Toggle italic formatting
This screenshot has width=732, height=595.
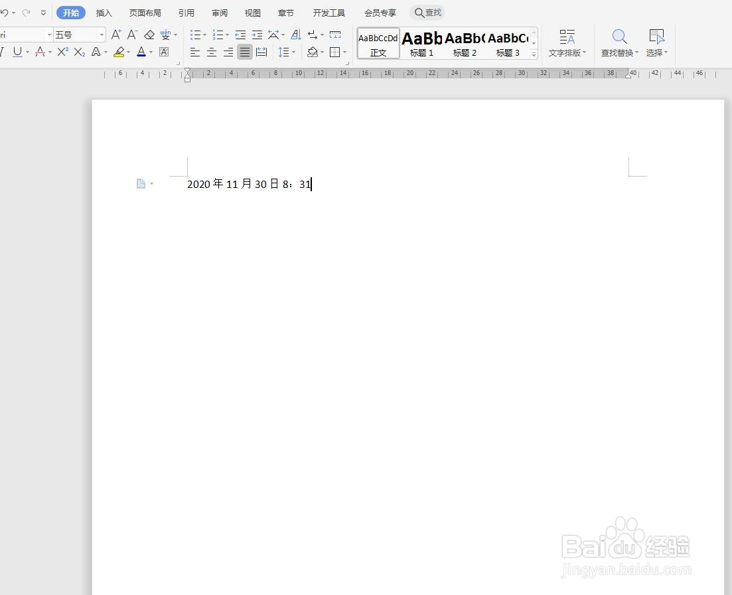(x=3, y=52)
